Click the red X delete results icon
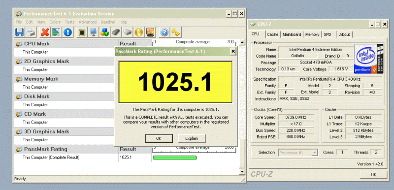 point(45,32)
